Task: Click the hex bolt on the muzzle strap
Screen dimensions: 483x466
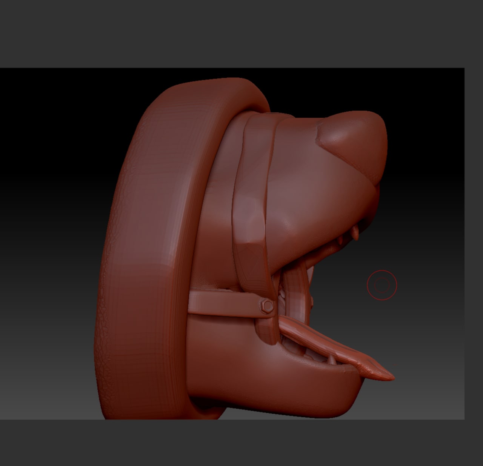Action: [x=267, y=305]
